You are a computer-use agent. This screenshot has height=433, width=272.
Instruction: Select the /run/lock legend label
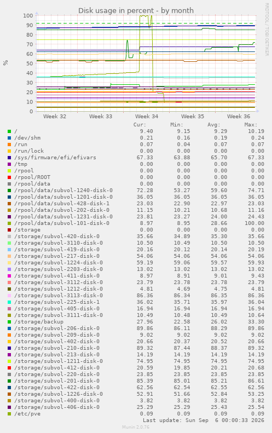pyautogui.click(x=29, y=151)
